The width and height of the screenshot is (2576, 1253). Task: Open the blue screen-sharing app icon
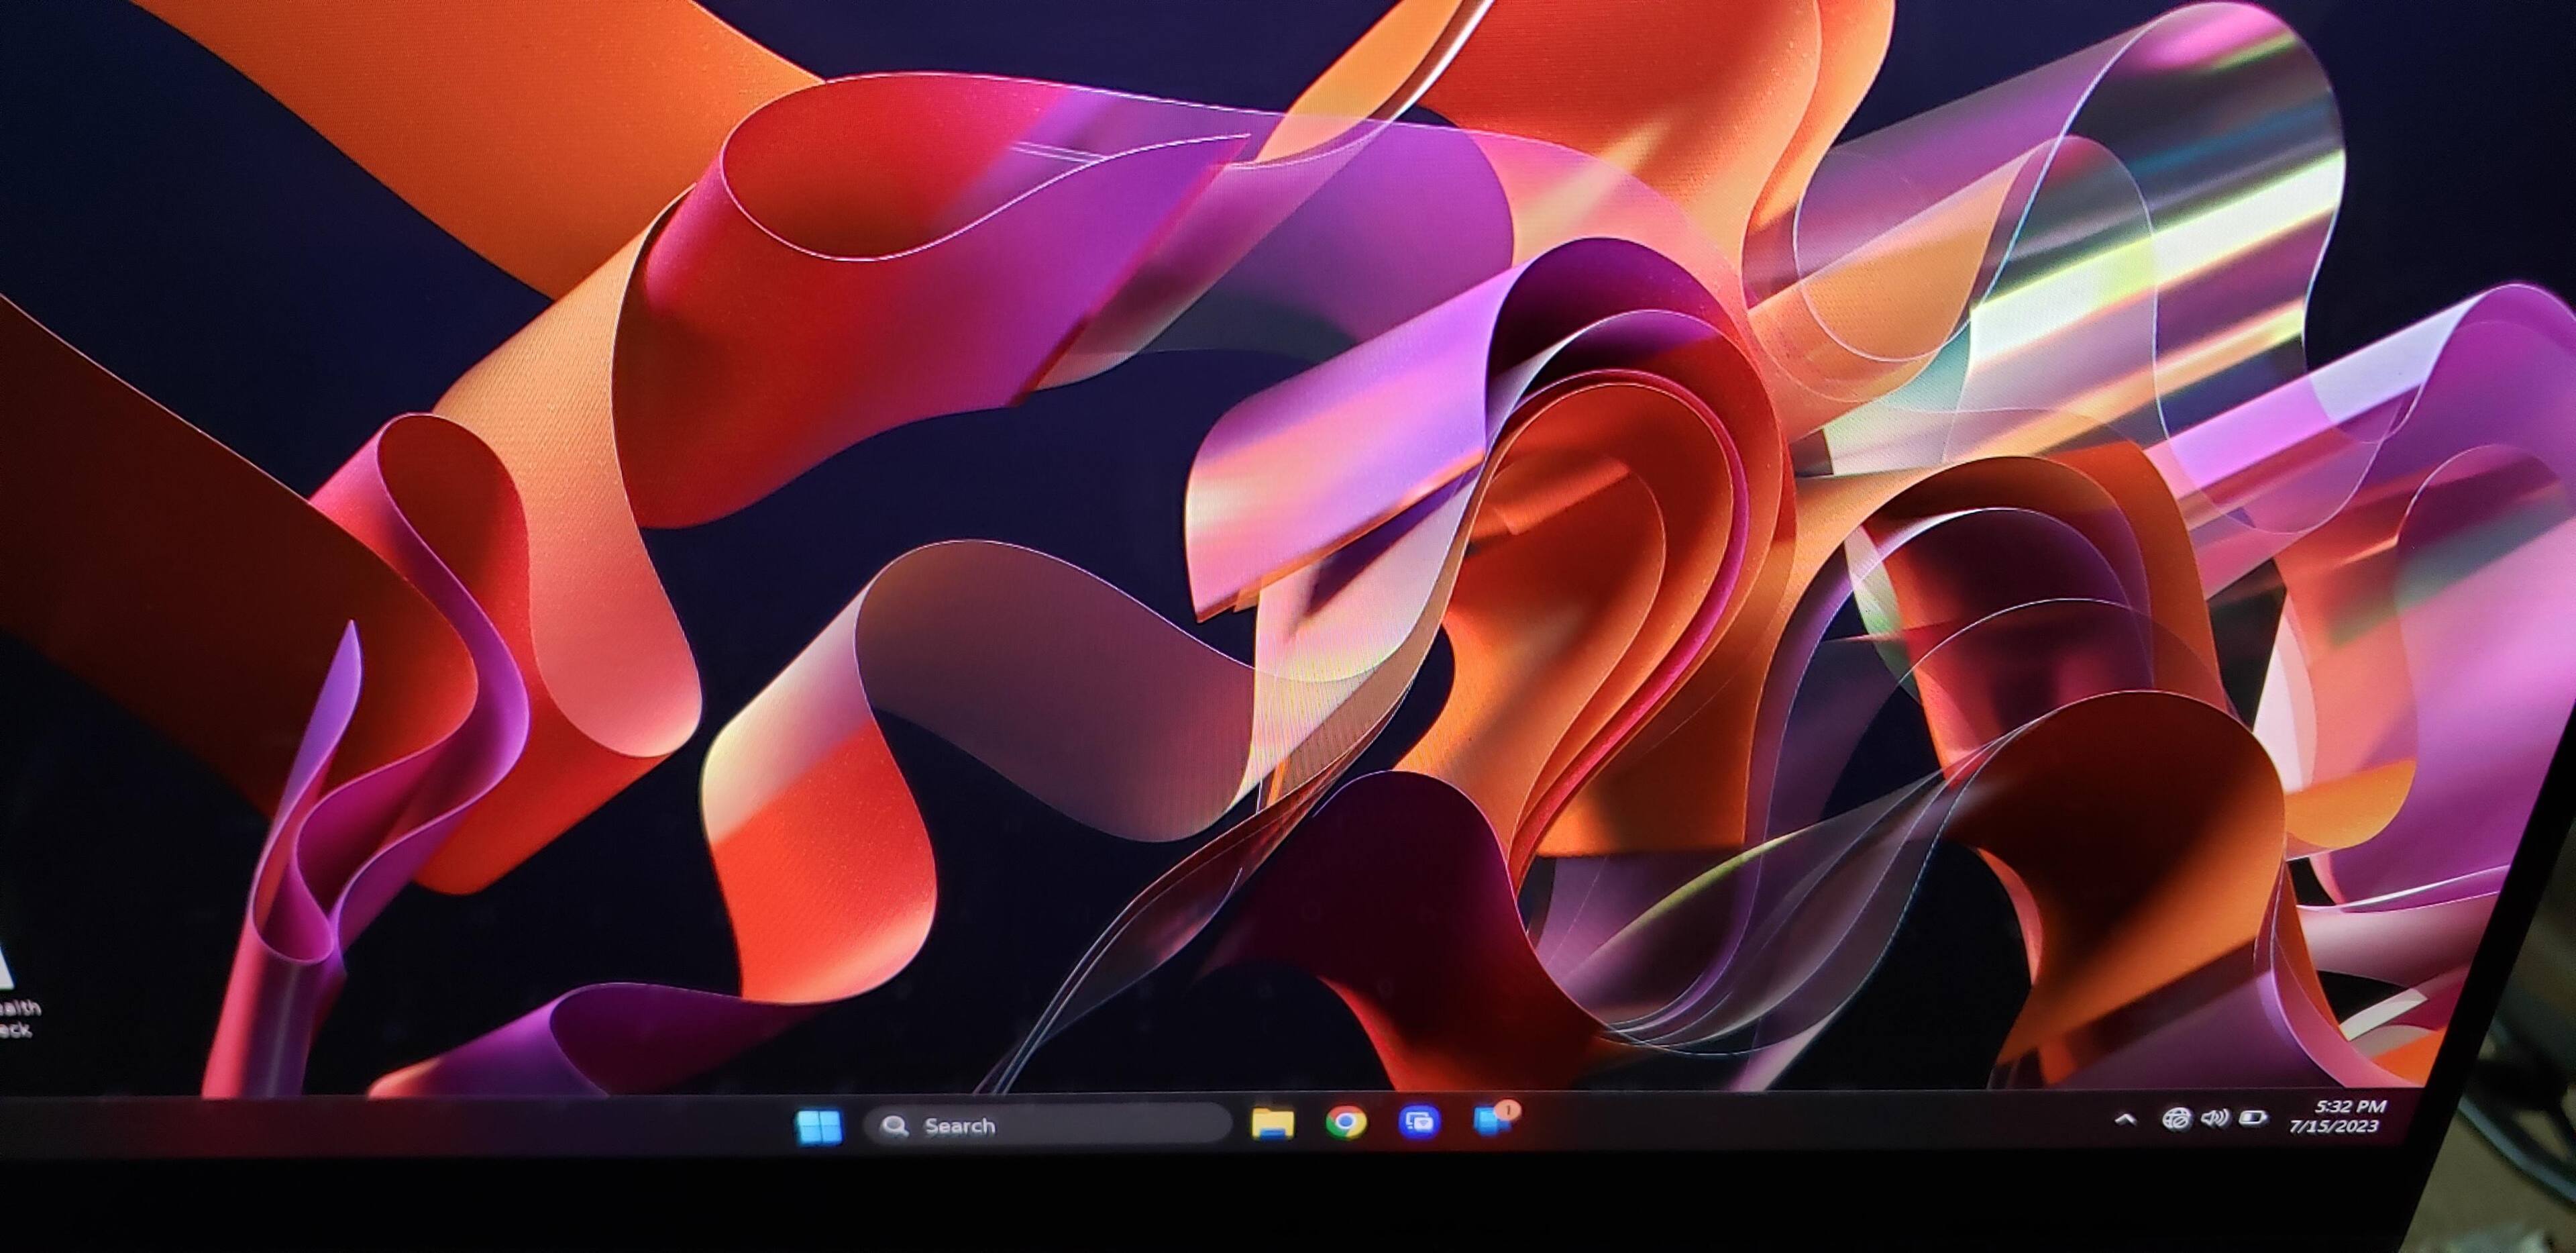click(1419, 1122)
